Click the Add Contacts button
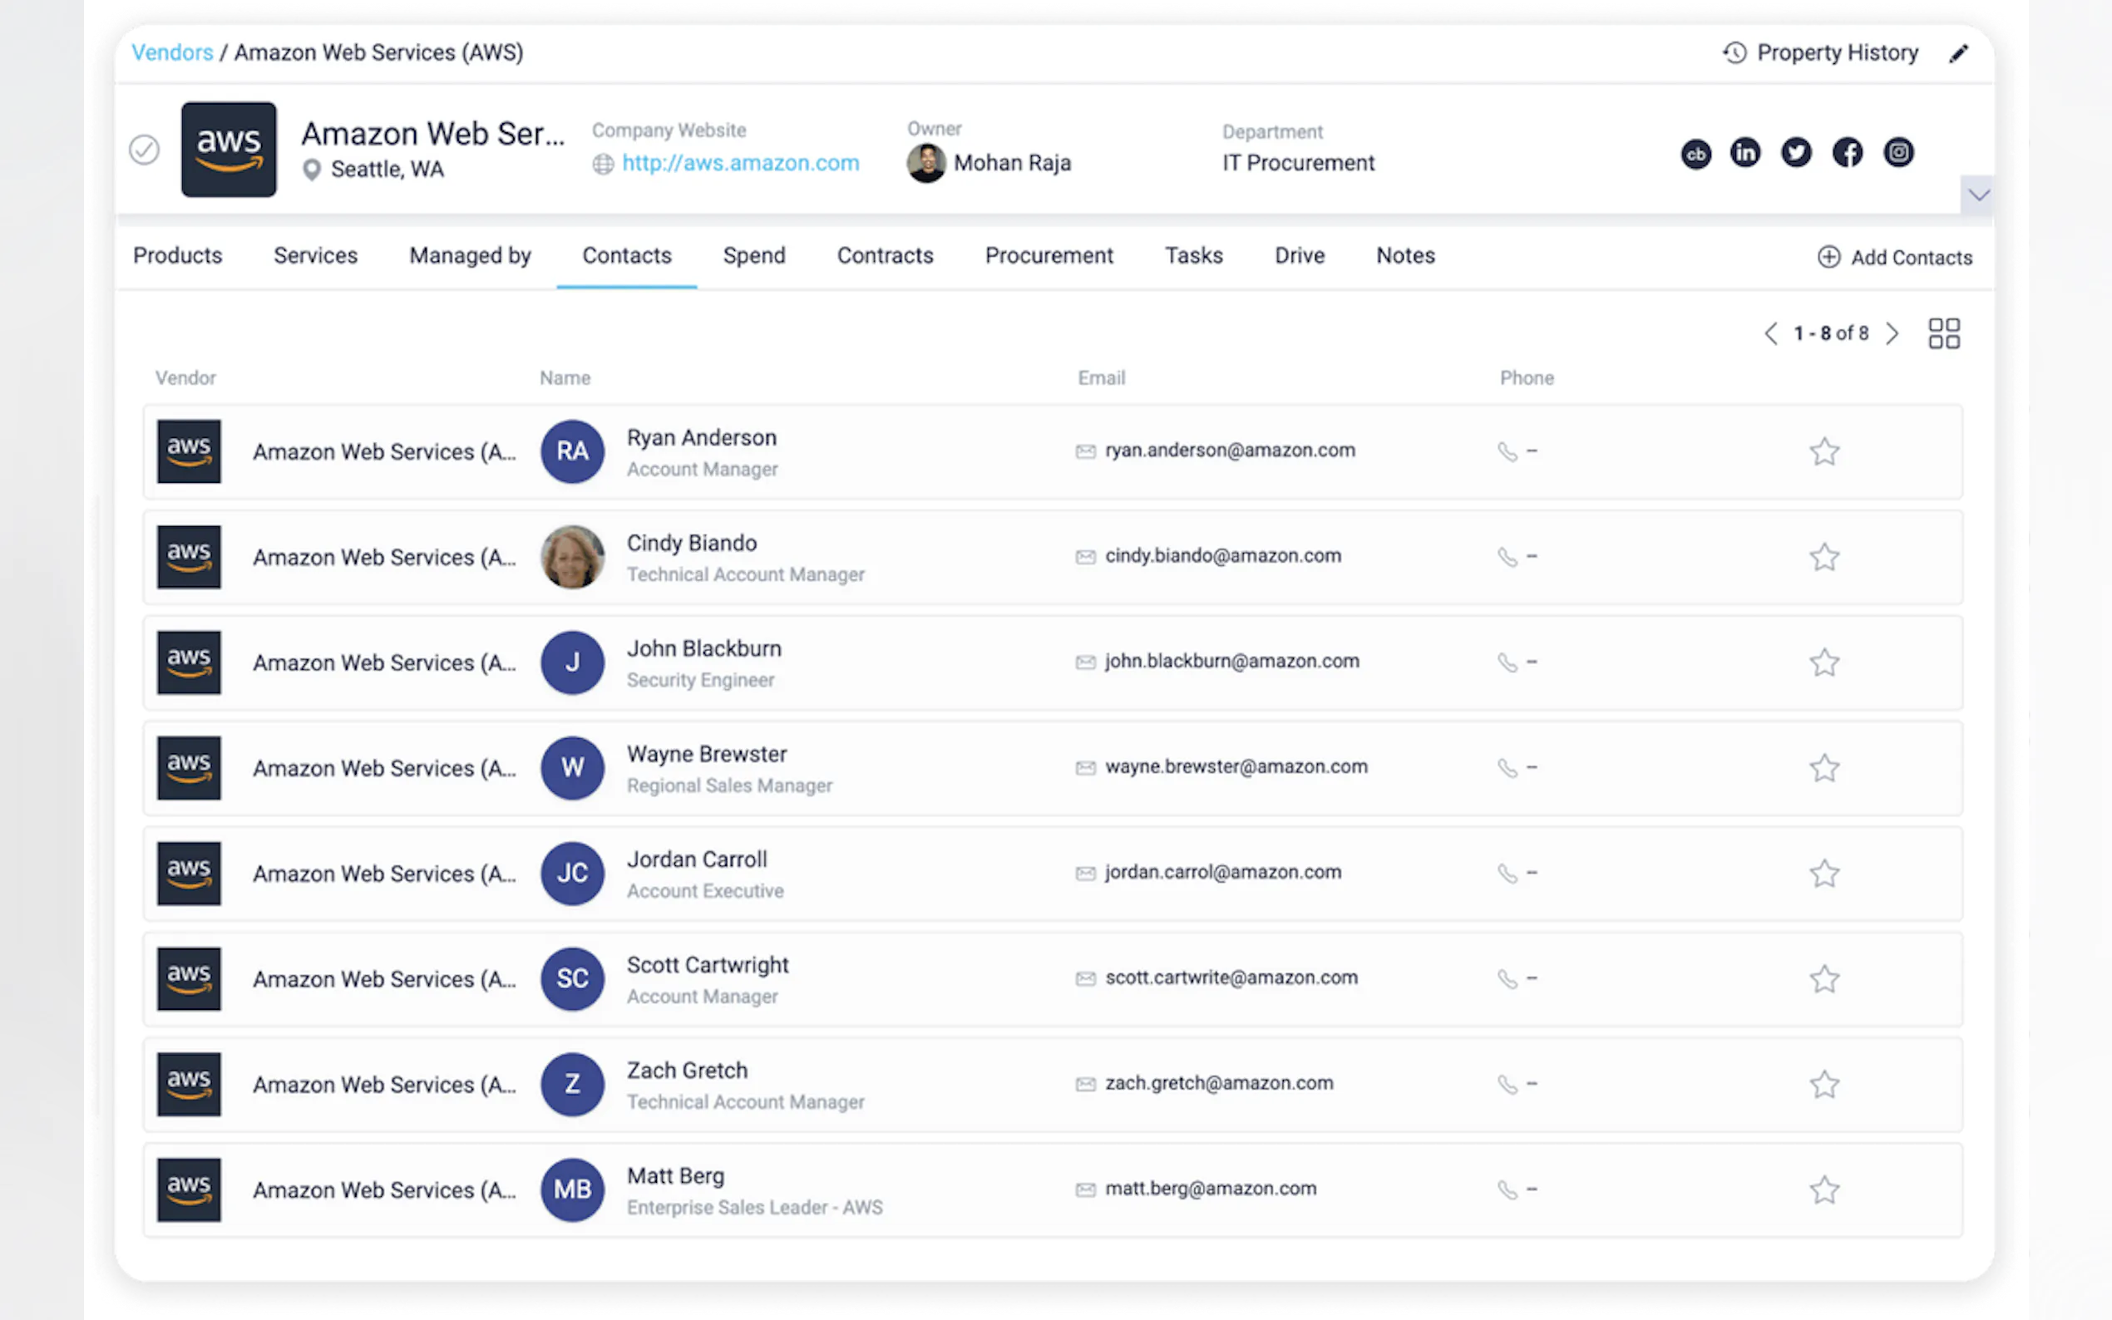 [1895, 258]
